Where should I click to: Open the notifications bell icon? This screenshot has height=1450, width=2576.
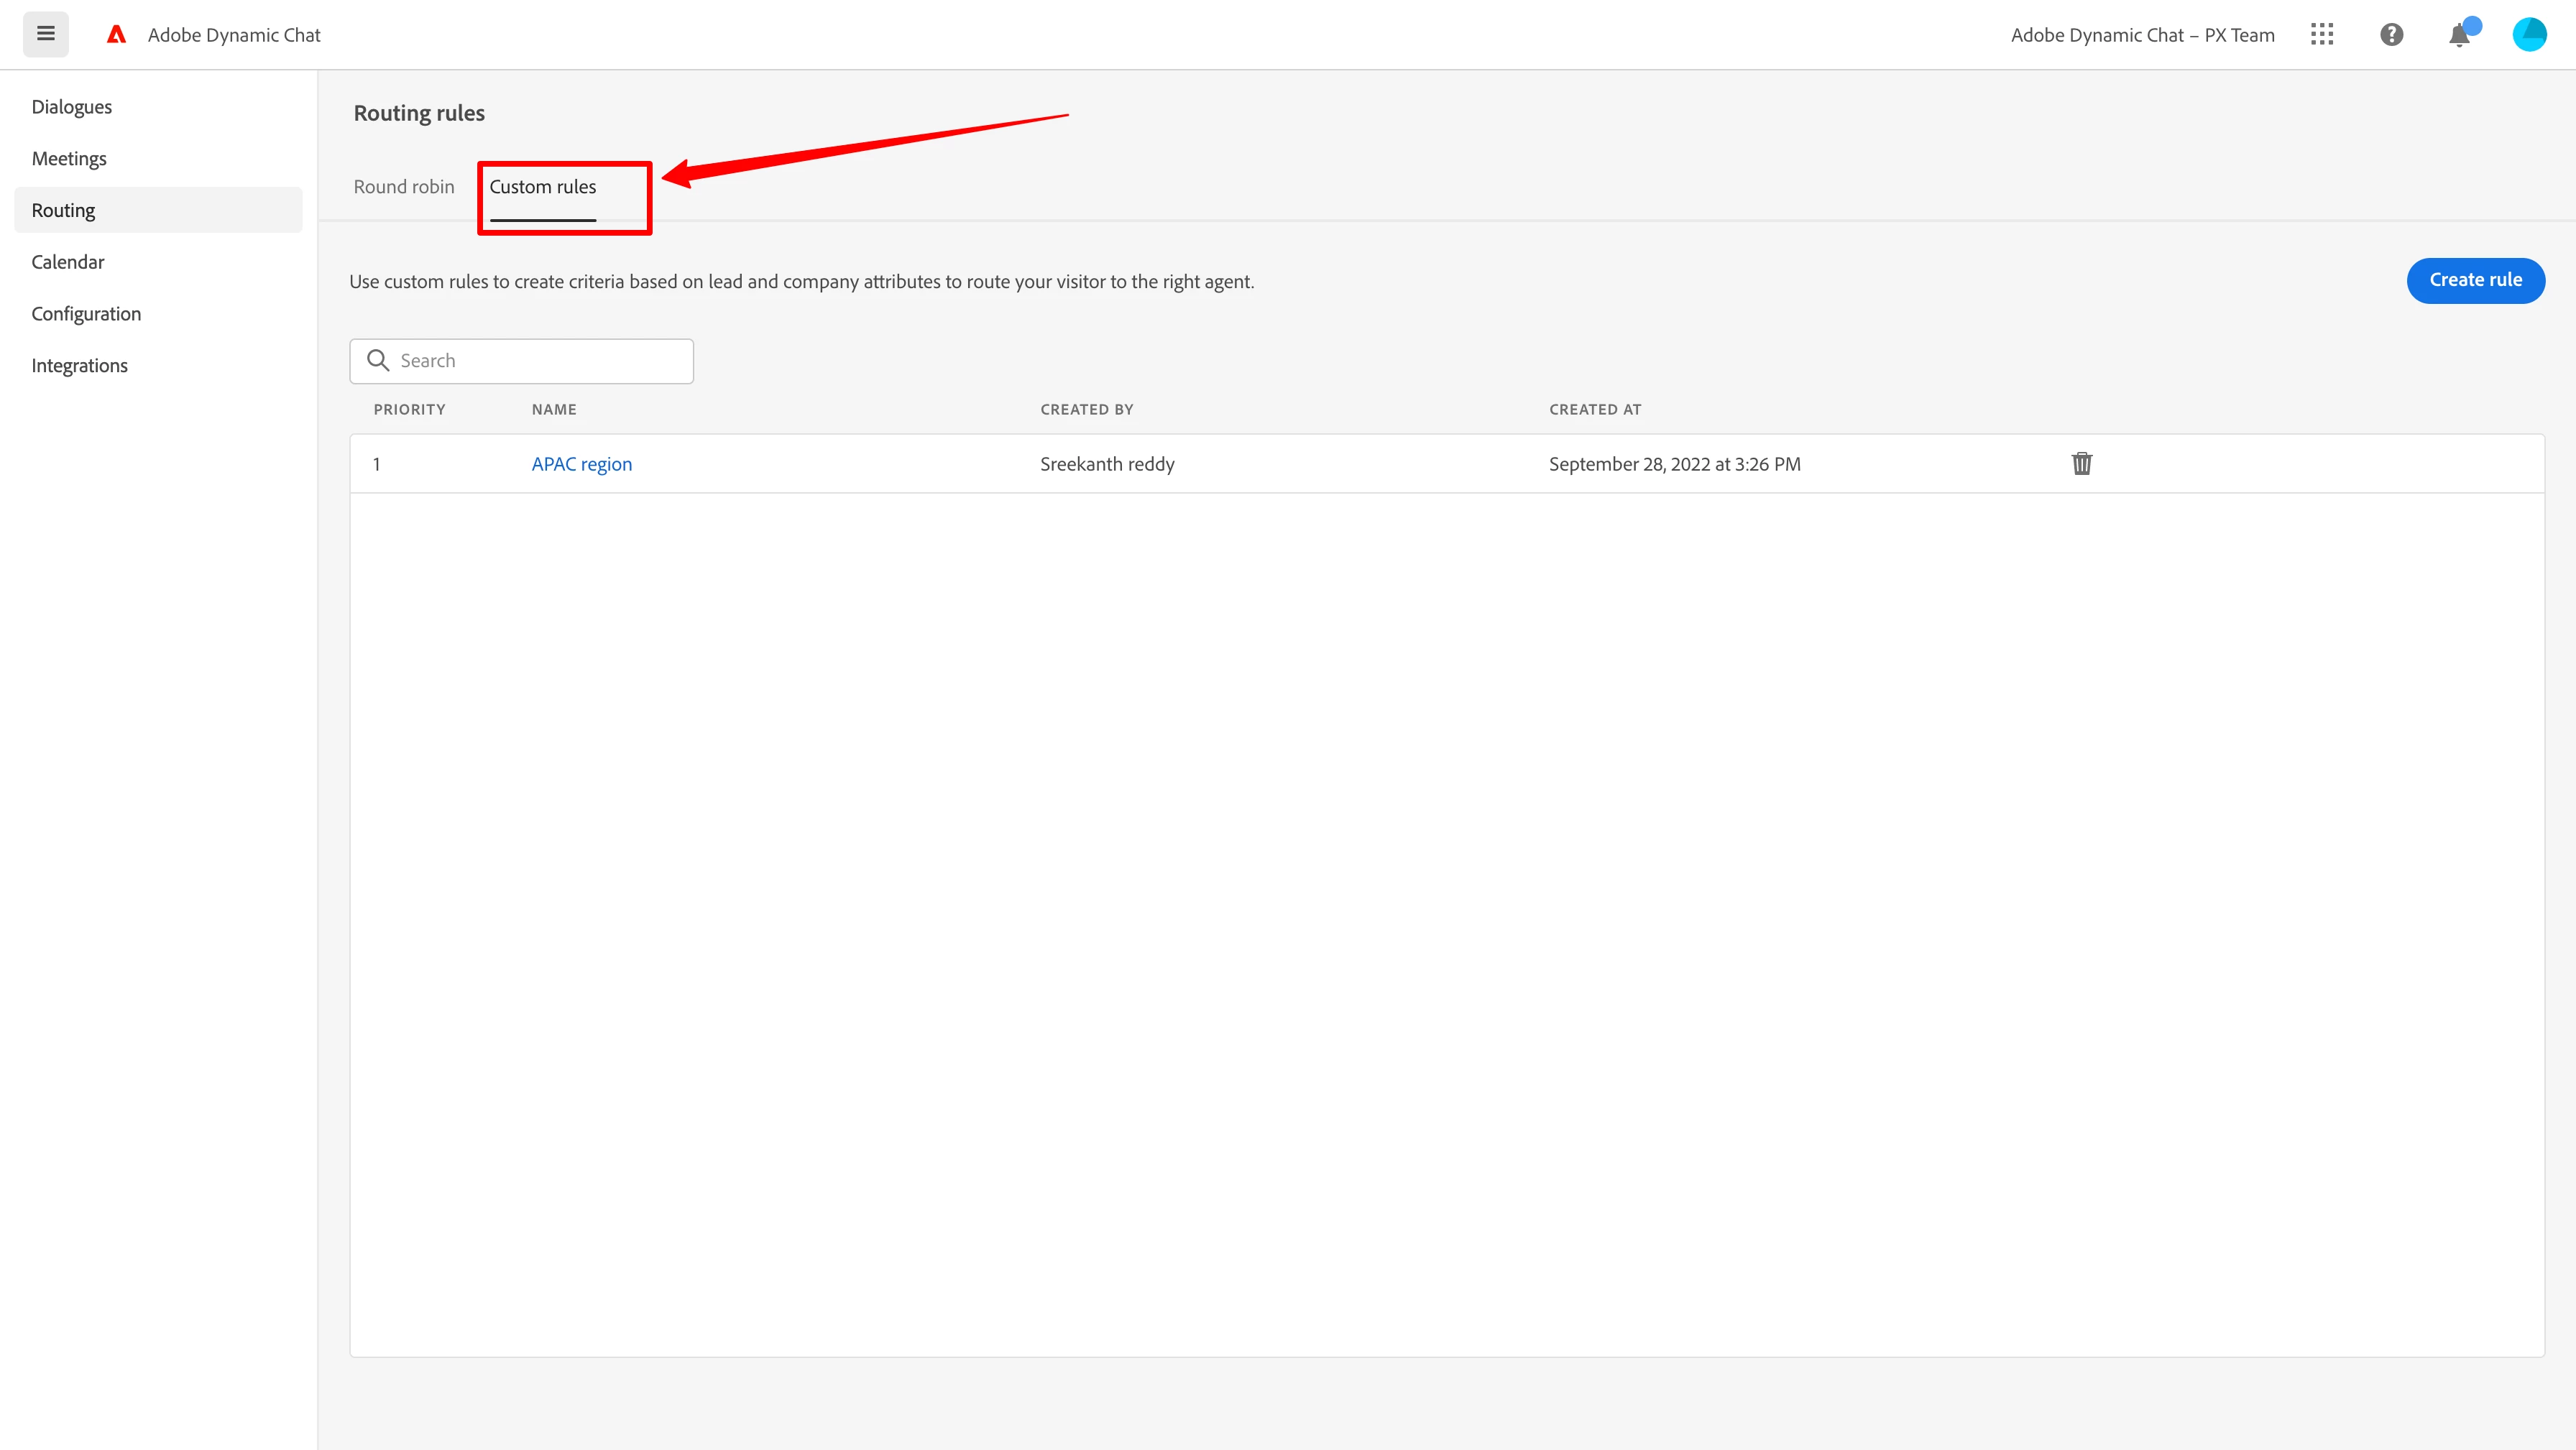click(x=2460, y=36)
